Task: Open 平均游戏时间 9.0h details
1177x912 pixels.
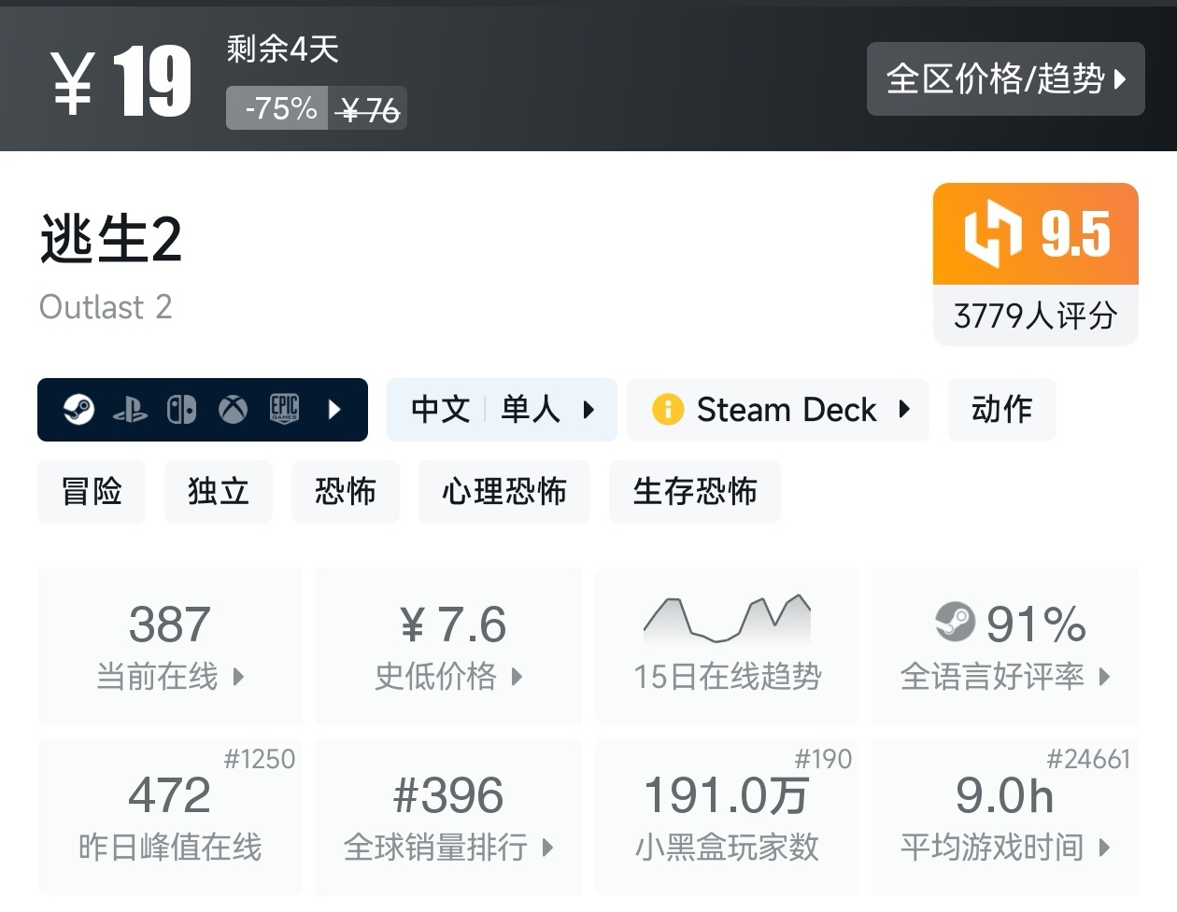Action: [1005, 817]
